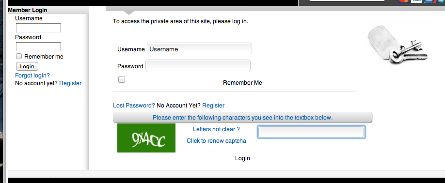The image size is (445, 183).
Task: Click the Letters not clear ? link
Action: pyautogui.click(x=216, y=129)
